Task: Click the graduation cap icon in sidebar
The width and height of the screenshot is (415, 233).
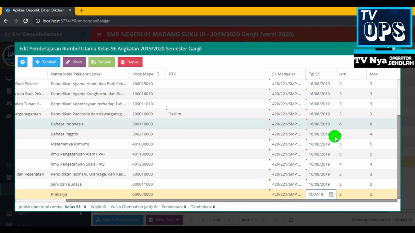Action: pos(9,116)
